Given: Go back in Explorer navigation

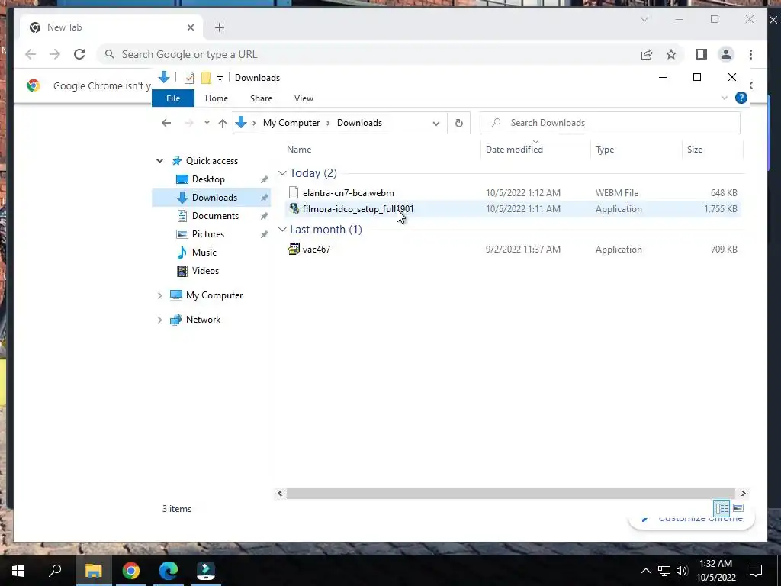Looking at the screenshot, I should pyautogui.click(x=166, y=123).
